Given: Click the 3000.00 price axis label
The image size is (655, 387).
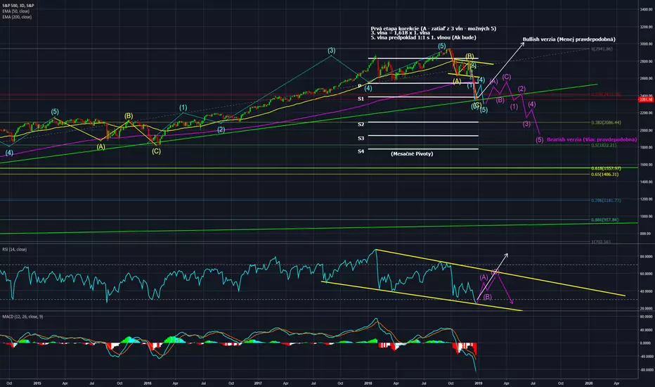Looking at the screenshot, I should coord(646,44).
